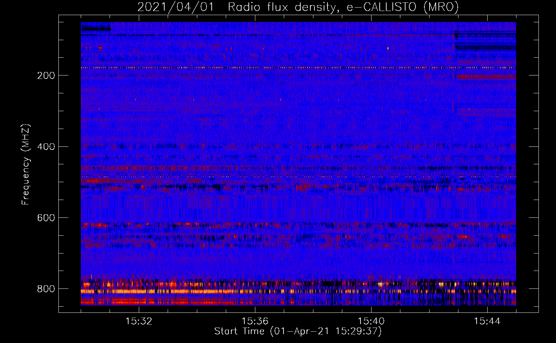
Task: Click the 15:44 time tick label
Action: (487, 321)
